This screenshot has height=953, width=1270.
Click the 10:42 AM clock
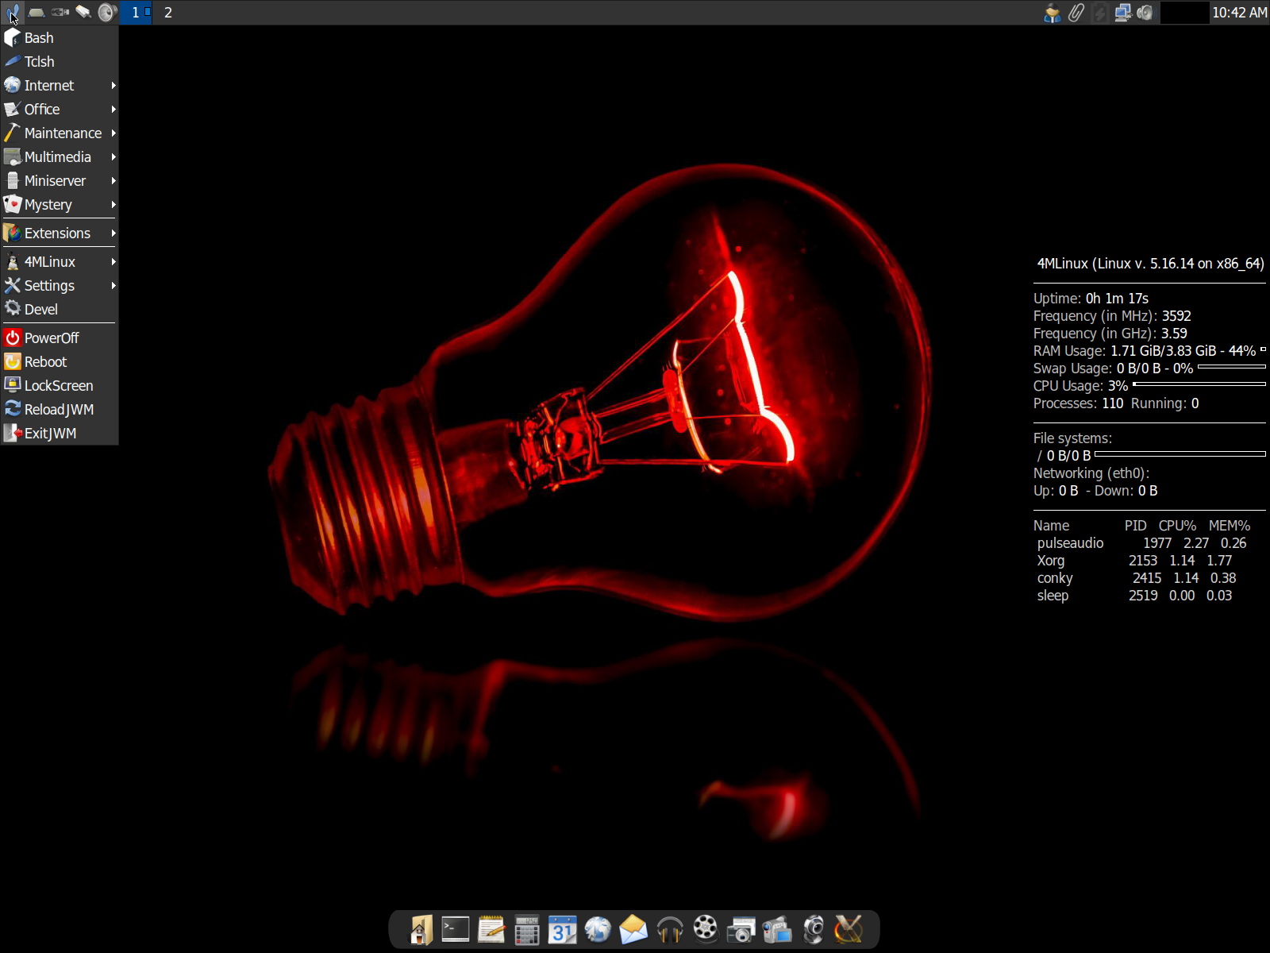(1239, 13)
